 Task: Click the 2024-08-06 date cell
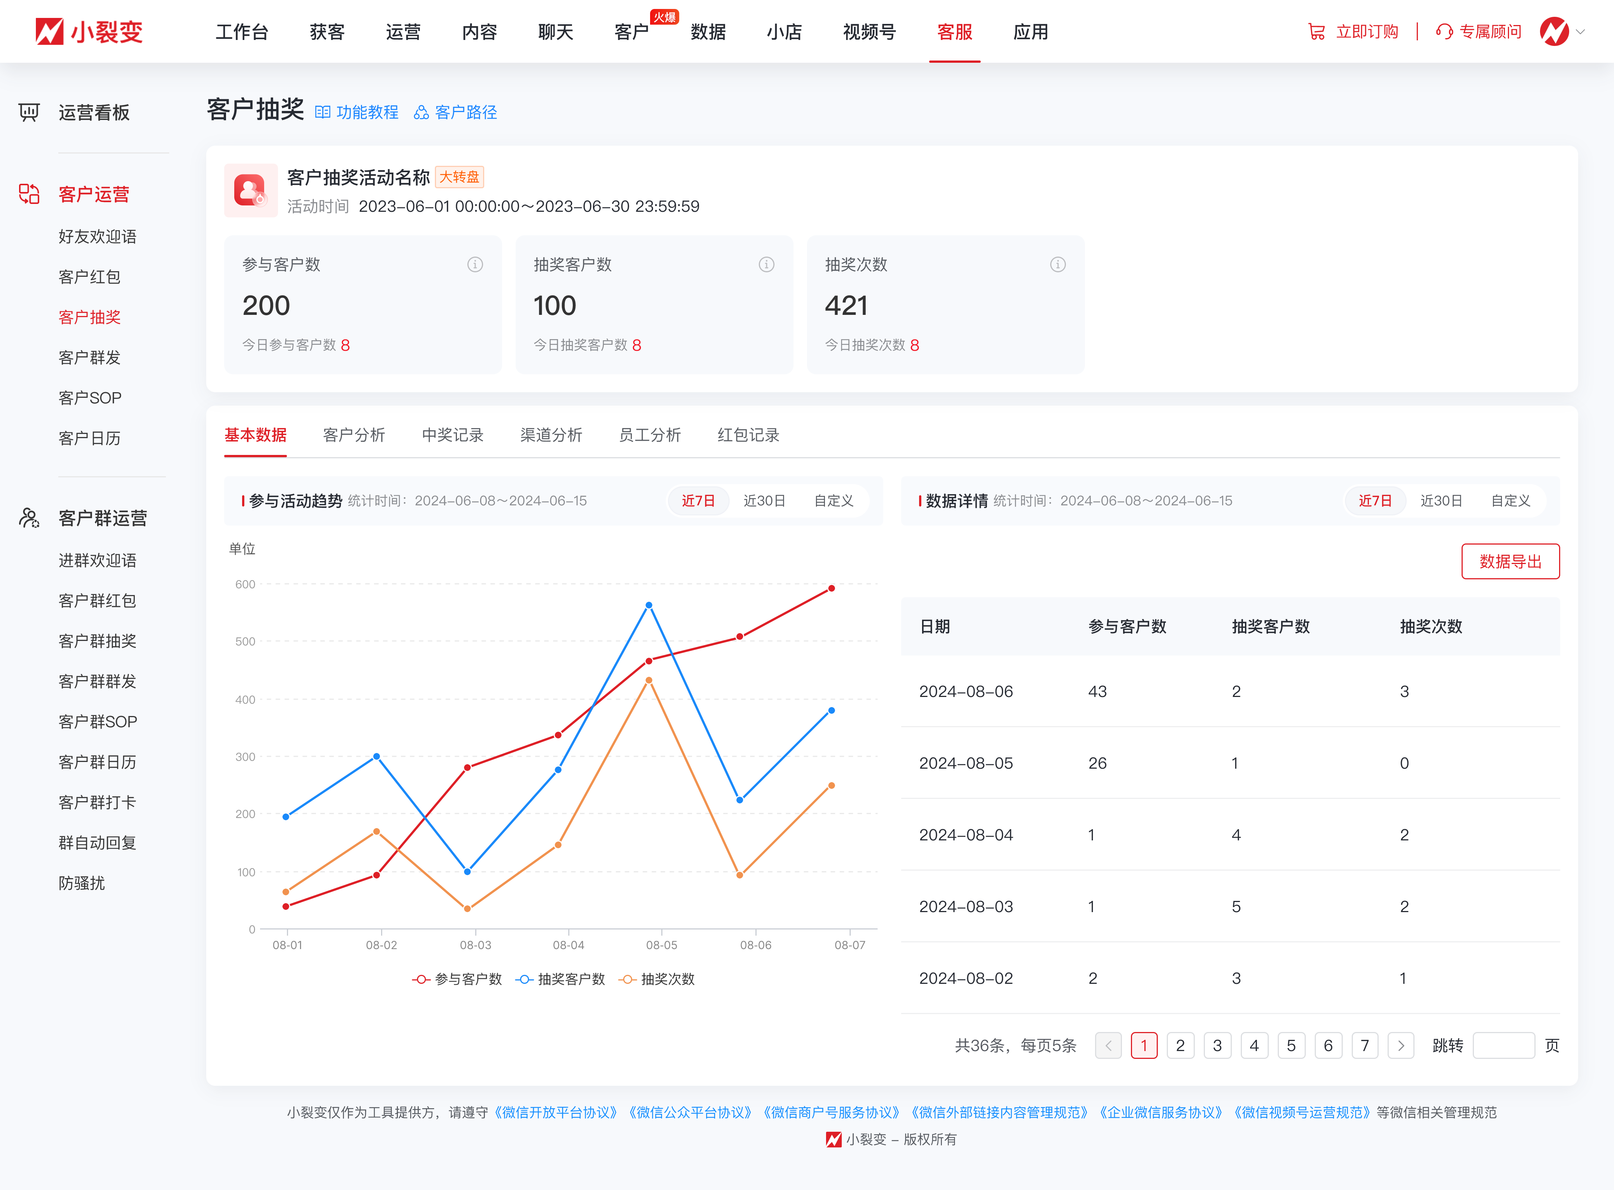coord(965,691)
